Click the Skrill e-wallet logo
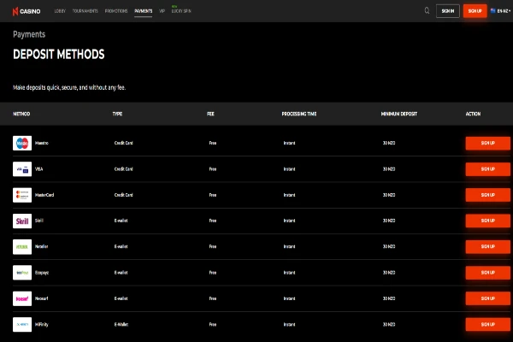513x342 pixels. [22, 221]
